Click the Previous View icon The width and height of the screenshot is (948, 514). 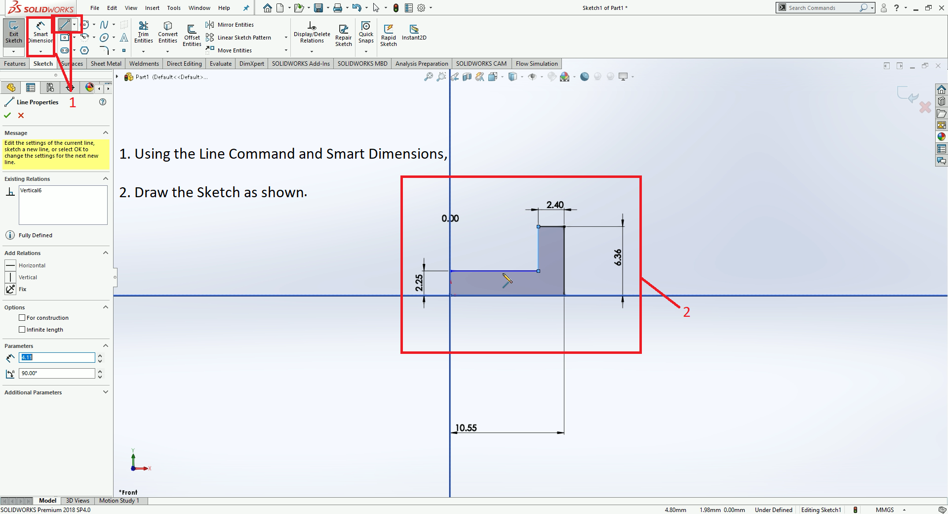tap(454, 77)
